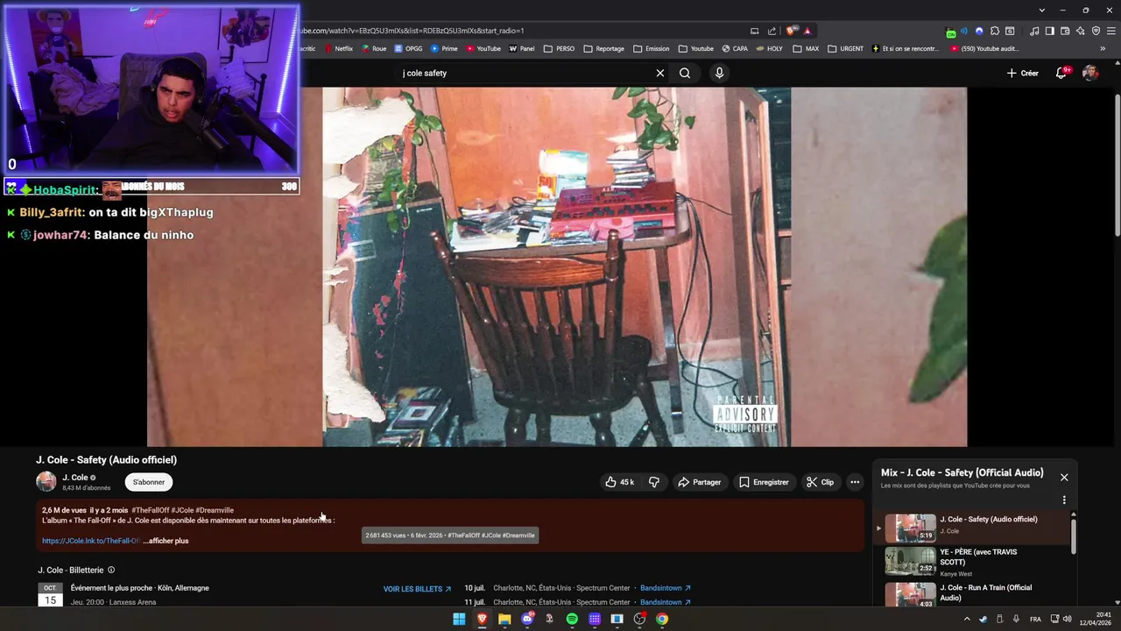Click the J. Cole channel avatar
1121x631 pixels.
point(46,481)
